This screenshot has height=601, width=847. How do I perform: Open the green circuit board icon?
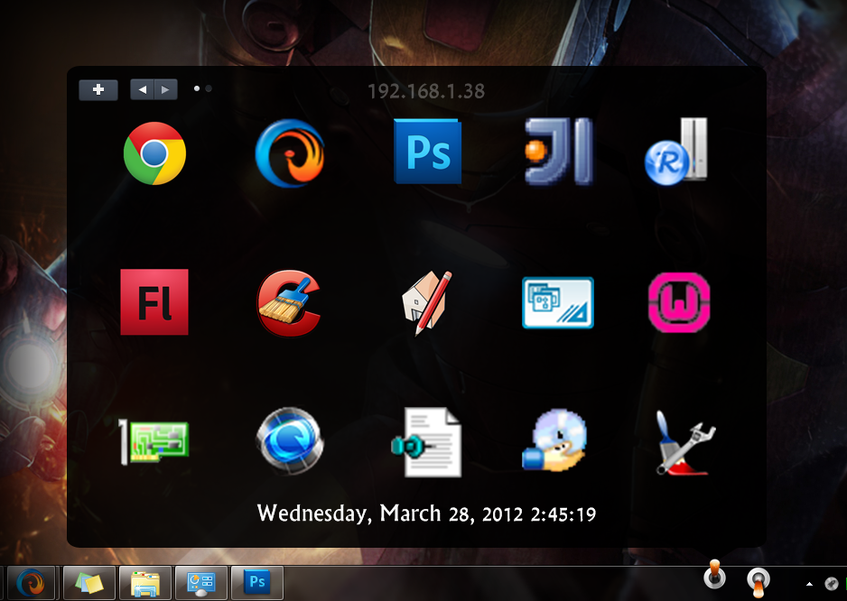(x=154, y=442)
